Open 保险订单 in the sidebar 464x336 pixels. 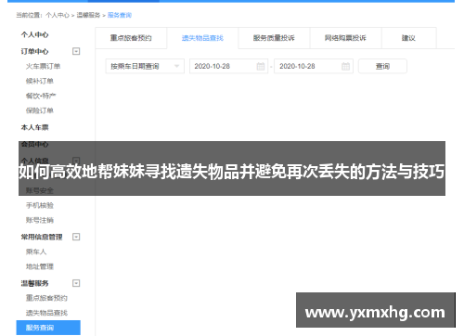click(40, 110)
